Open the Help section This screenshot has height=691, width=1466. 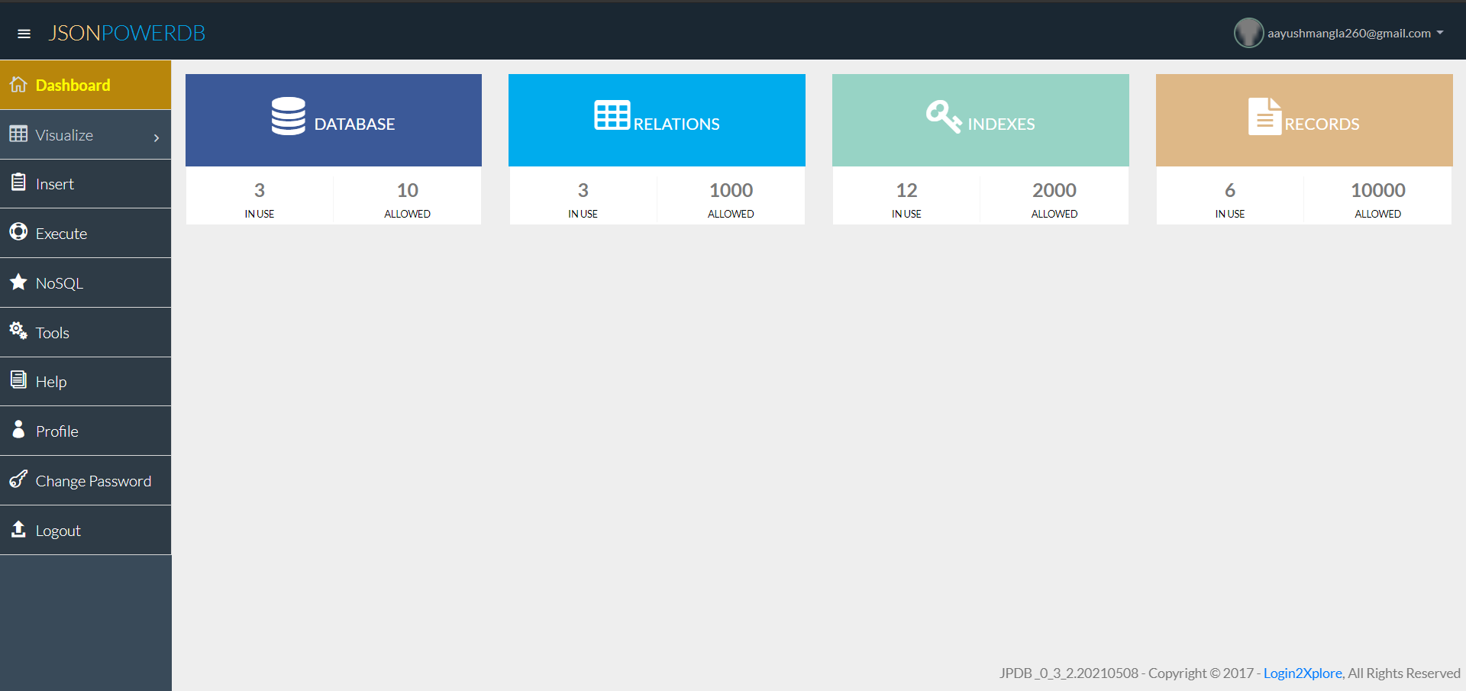click(x=50, y=381)
